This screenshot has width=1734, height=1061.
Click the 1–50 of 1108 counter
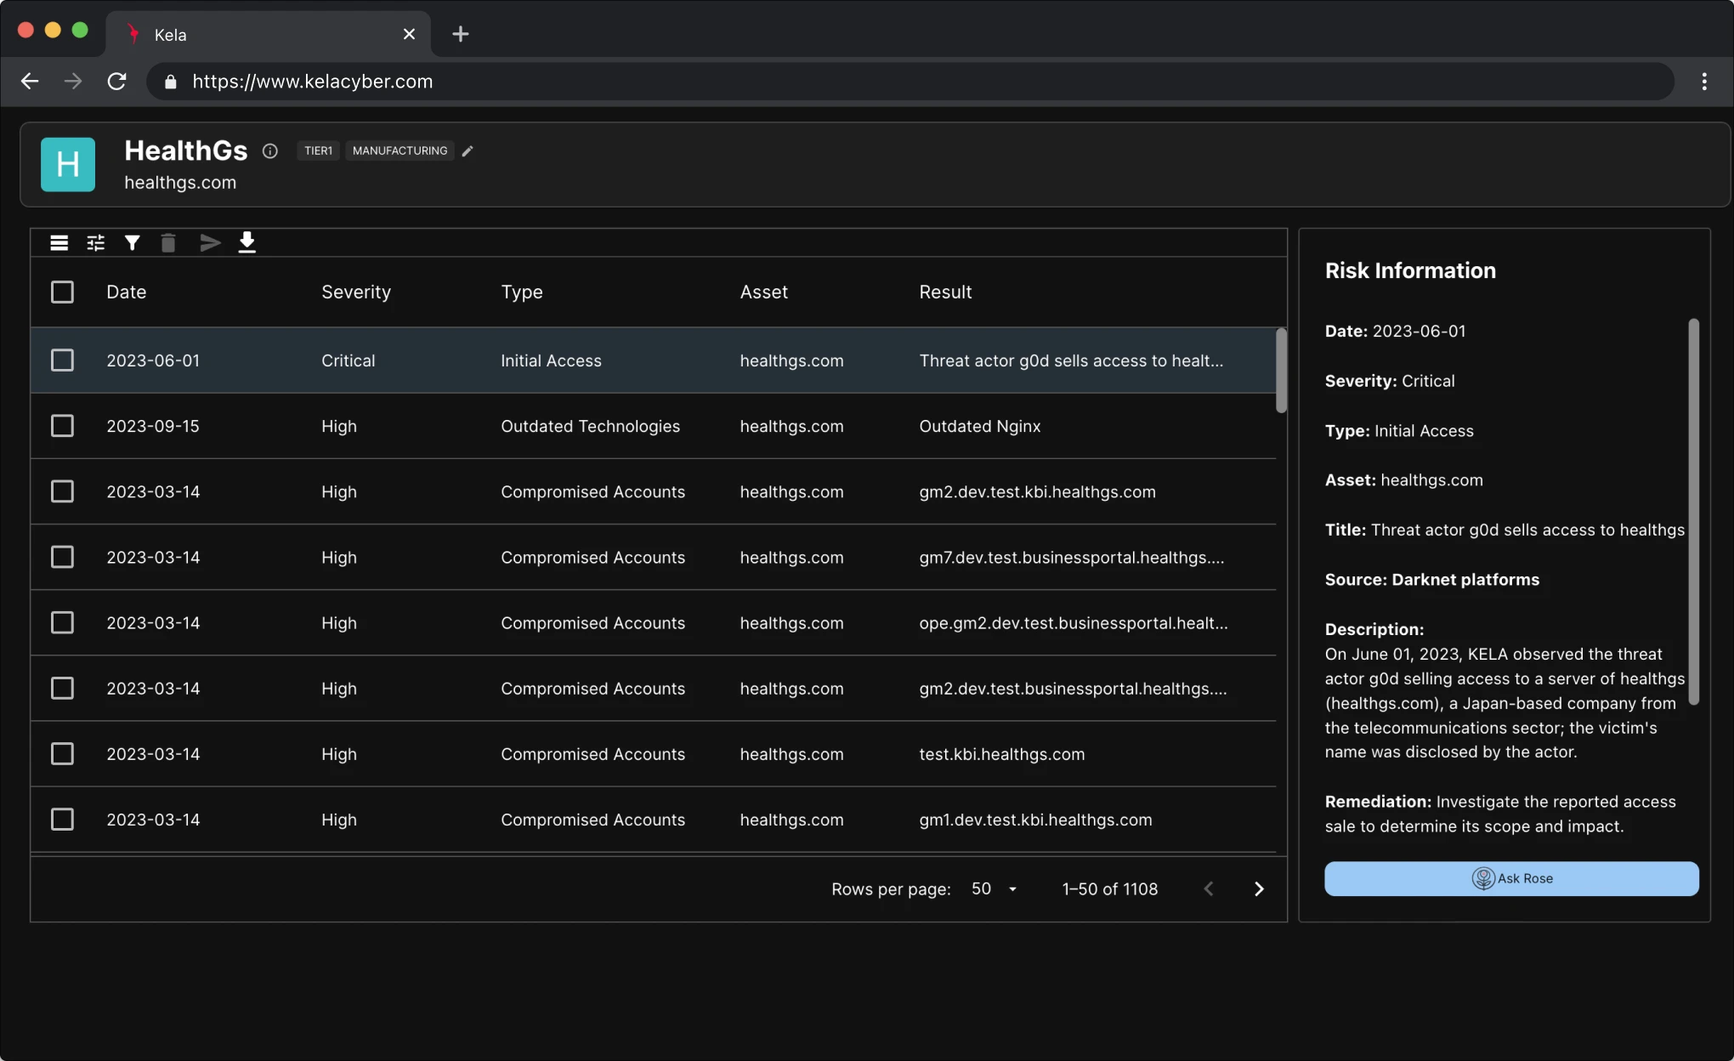[x=1109, y=889]
